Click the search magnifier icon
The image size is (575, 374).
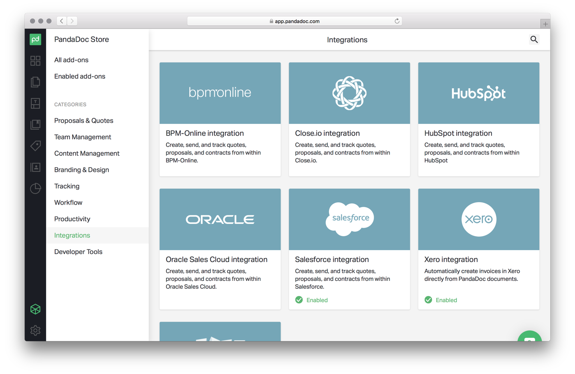534,39
